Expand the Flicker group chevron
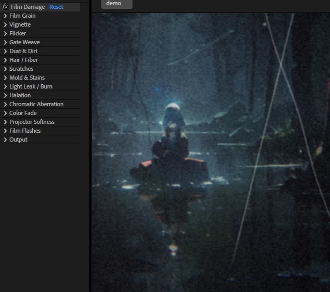330x292 pixels. coord(6,33)
